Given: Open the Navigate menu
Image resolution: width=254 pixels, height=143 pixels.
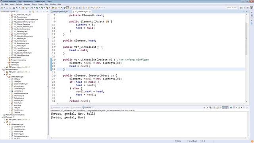Looking at the screenshot, I should pos(27,4).
